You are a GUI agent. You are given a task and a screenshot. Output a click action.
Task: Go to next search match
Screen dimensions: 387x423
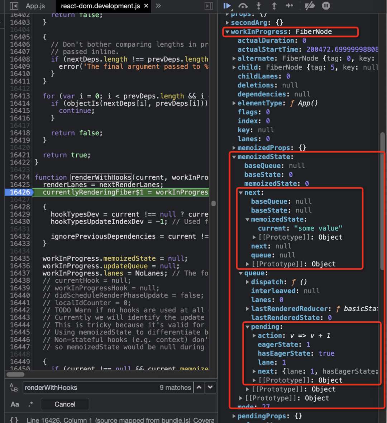[210, 387]
